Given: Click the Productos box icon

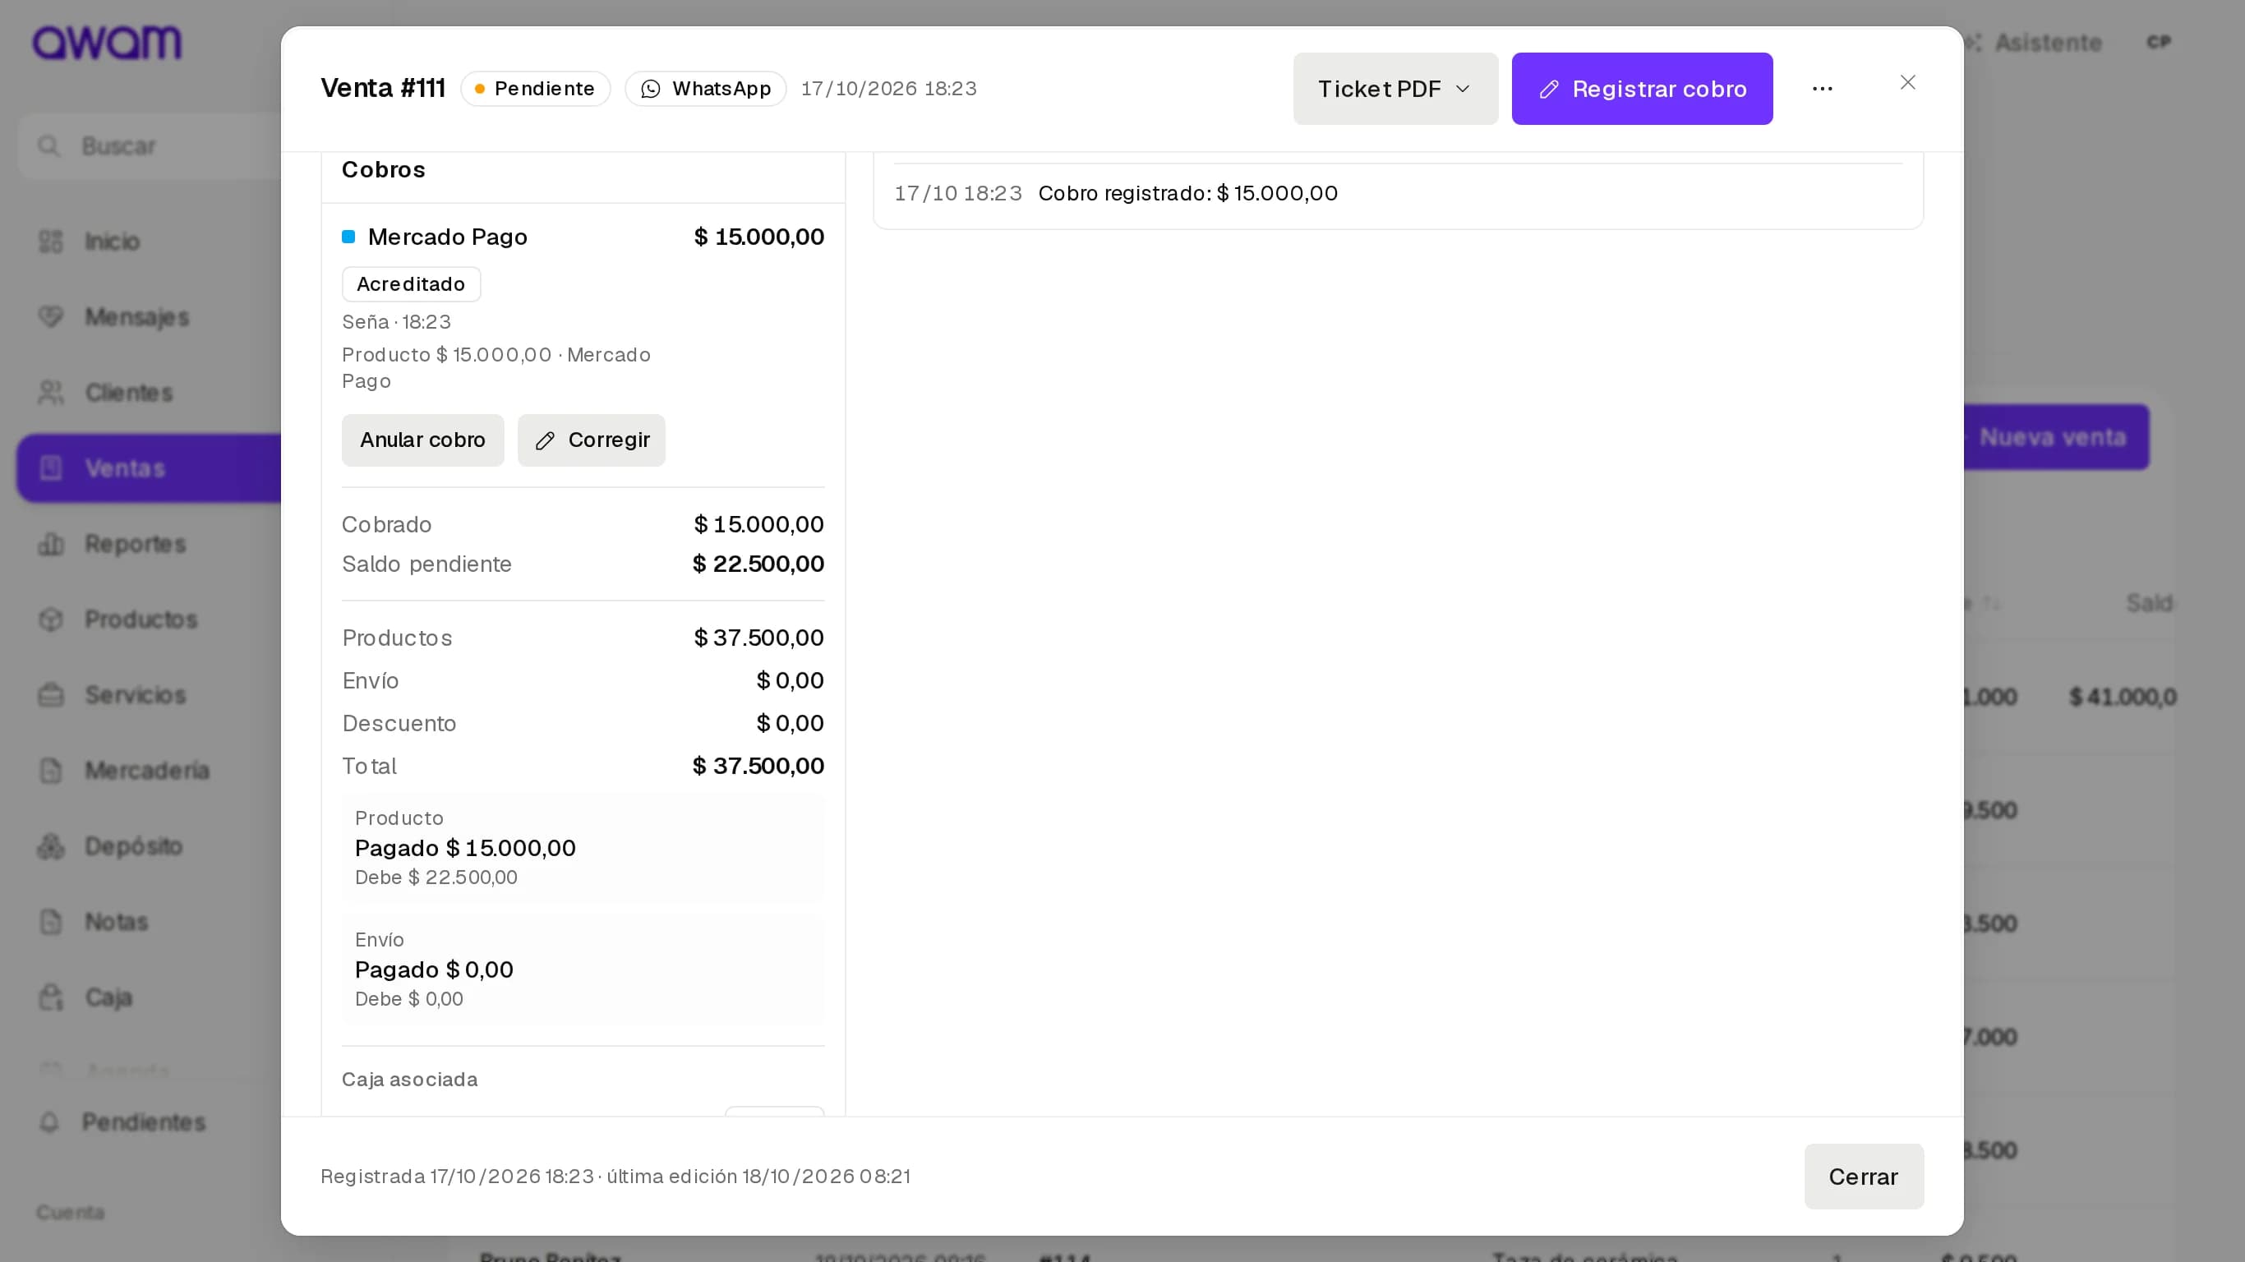Looking at the screenshot, I should click(x=51, y=619).
